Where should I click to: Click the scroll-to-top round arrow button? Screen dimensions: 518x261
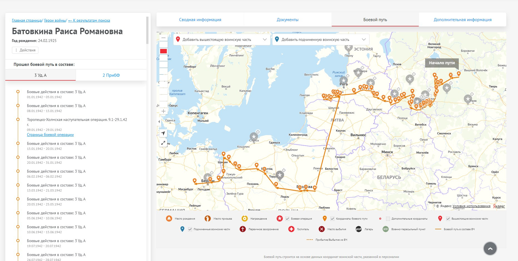490,248
